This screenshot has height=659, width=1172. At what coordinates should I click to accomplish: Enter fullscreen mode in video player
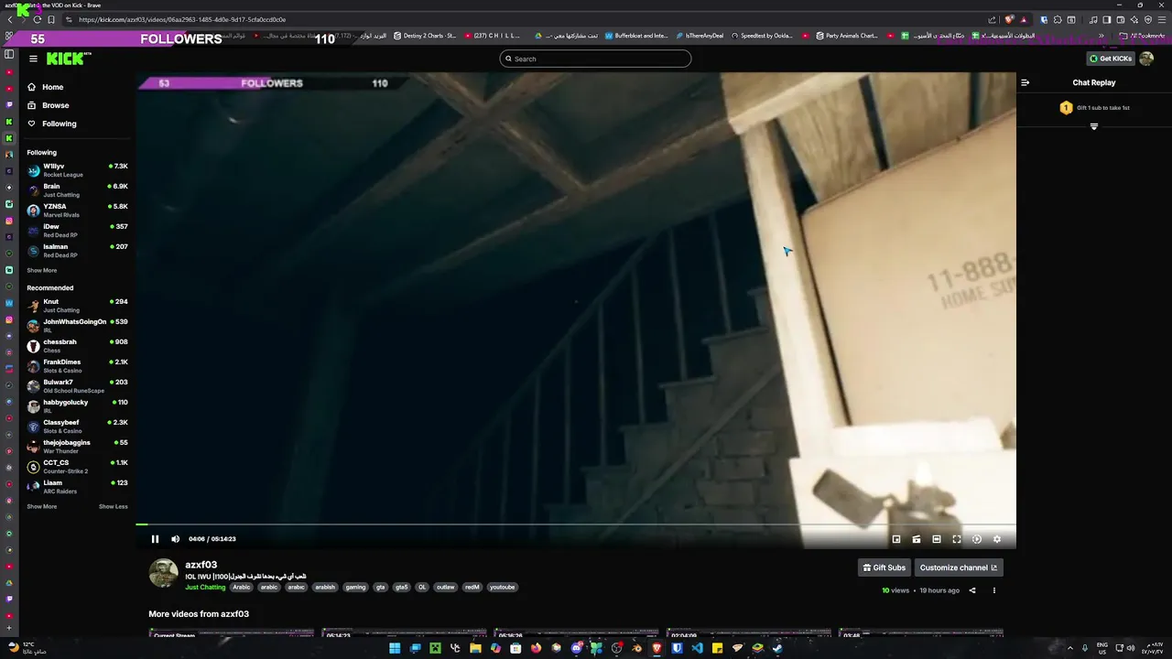click(957, 539)
